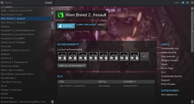Click the fourth locked achievement icon
194x104 pixels.
point(93,56)
